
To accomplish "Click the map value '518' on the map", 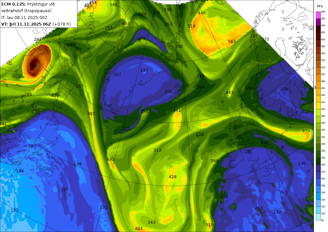I will [x=192, y=26].
